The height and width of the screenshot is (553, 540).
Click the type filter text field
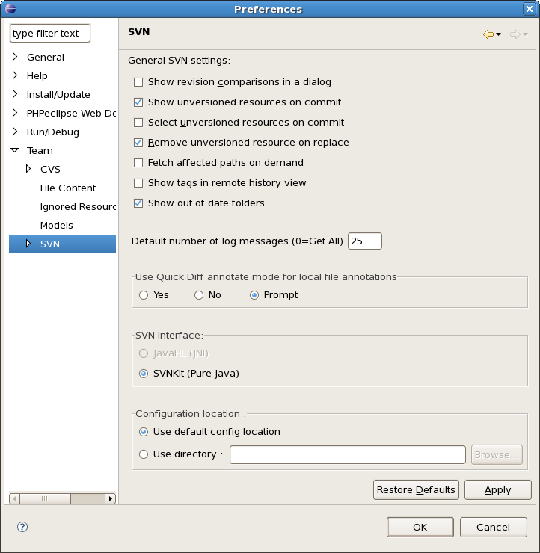tap(50, 33)
